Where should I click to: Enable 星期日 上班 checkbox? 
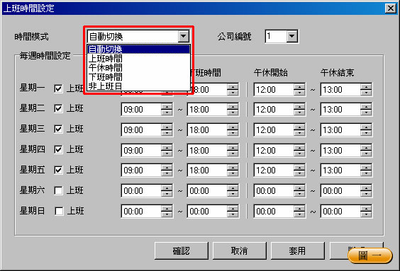coord(59,211)
